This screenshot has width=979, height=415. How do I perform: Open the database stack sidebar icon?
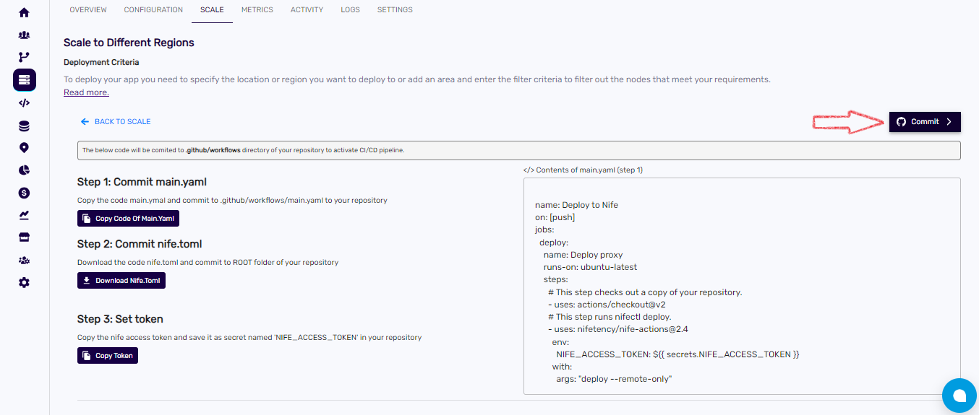[x=24, y=126]
